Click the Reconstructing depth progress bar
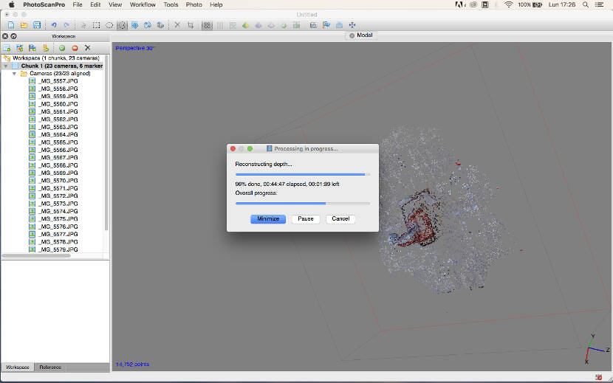 click(x=303, y=174)
